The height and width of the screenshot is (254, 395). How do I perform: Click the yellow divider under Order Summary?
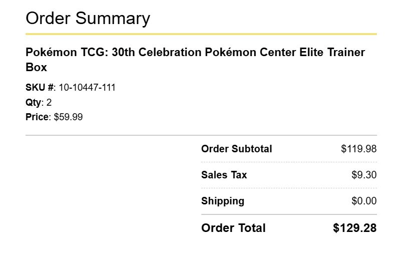pyautogui.click(x=201, y=34)
